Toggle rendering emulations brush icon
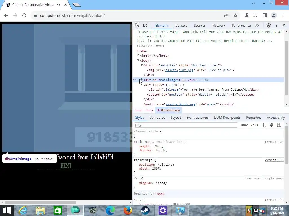This screenshot has width=289, height=216. click(271, 125)
